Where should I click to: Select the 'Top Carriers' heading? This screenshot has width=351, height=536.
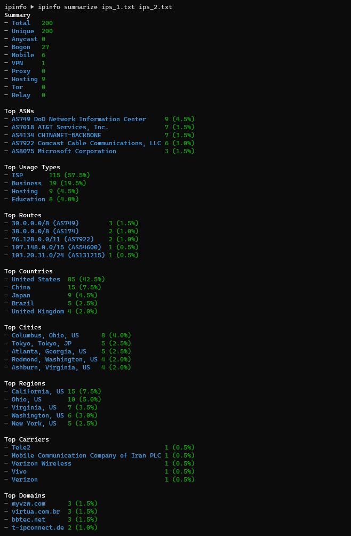[x=27, y=439]
